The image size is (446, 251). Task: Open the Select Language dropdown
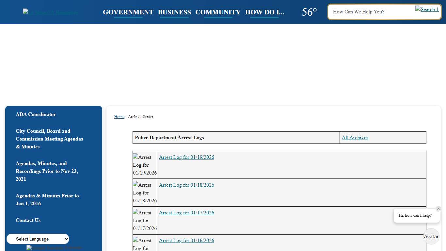[x=38, y=239]
